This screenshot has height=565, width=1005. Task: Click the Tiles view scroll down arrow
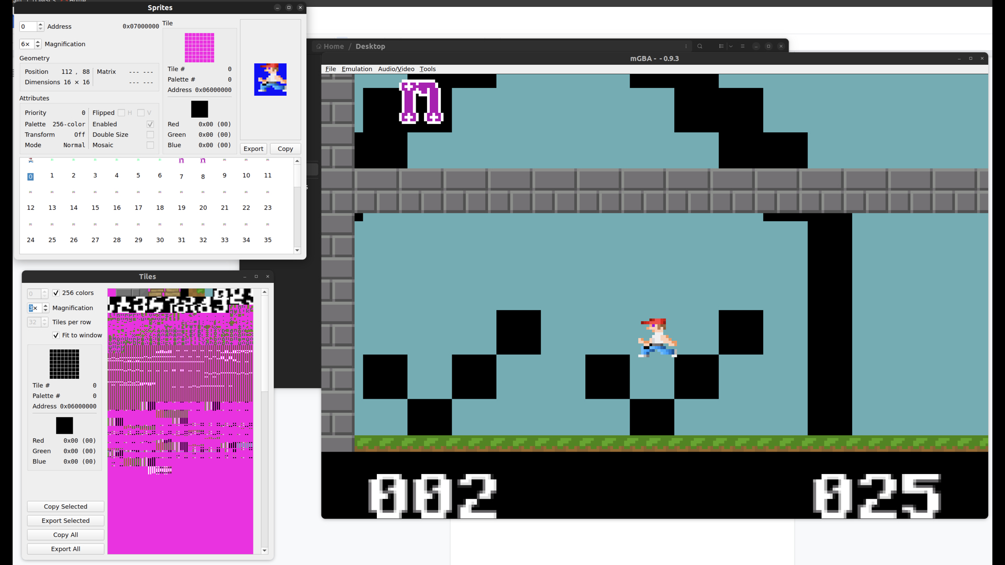pyautogui.click(x=264, y=550)
